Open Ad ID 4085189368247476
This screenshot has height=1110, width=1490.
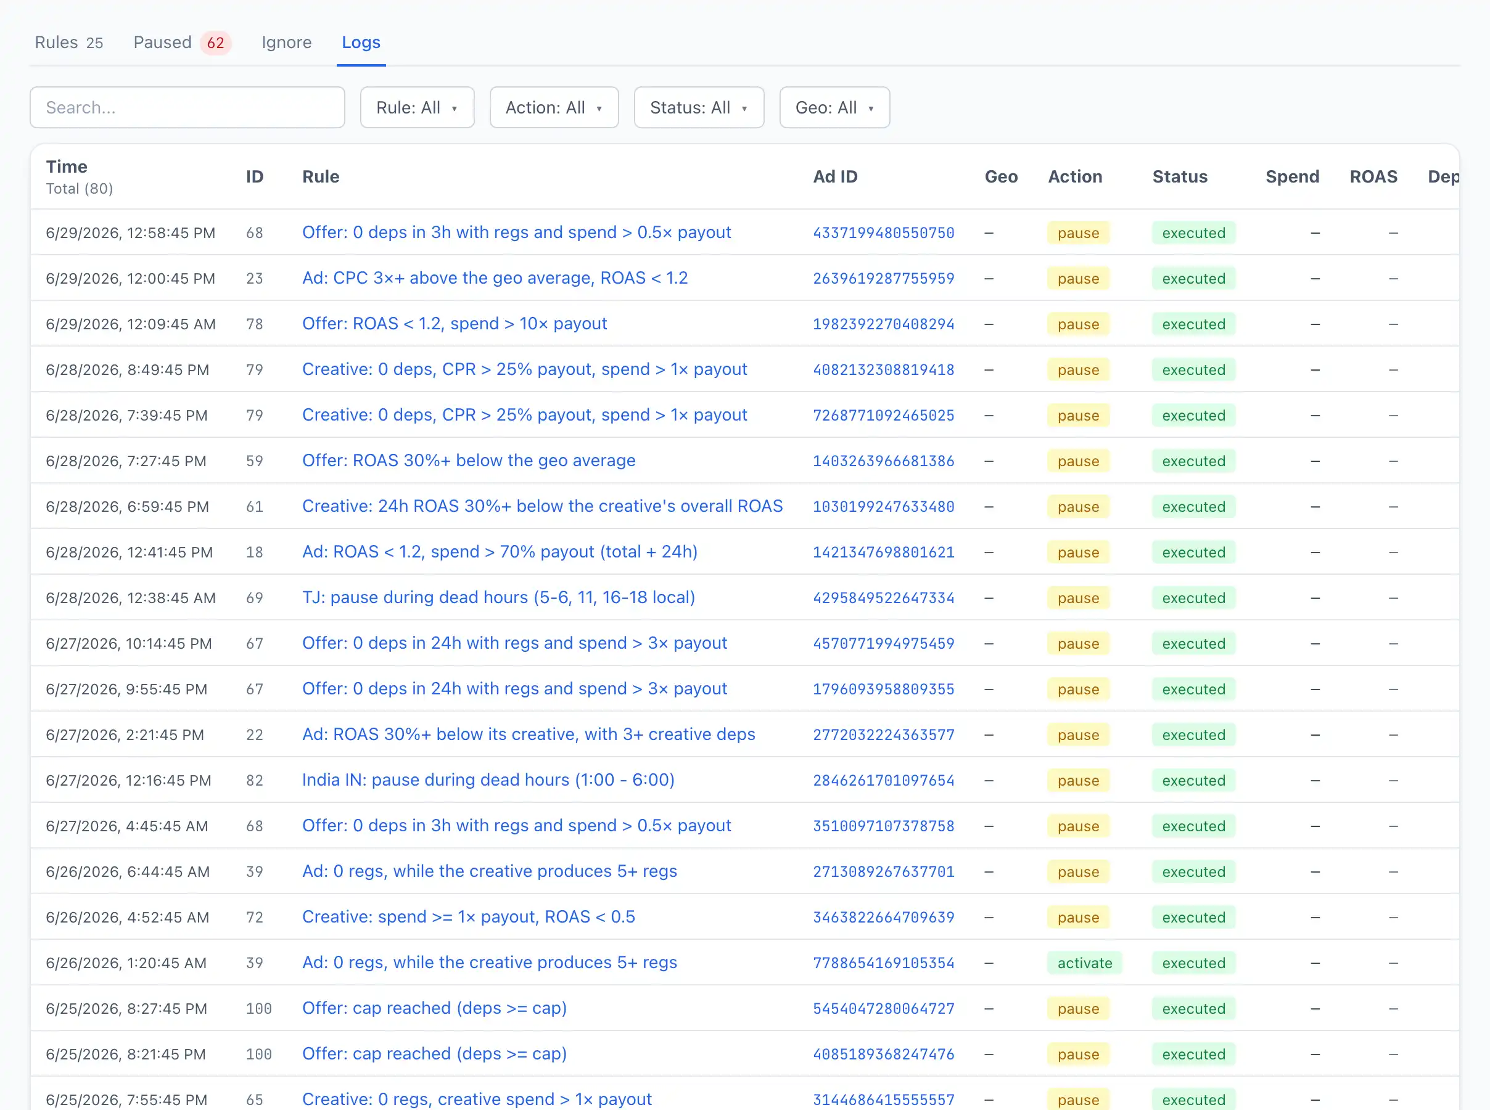coord(883,1056)
